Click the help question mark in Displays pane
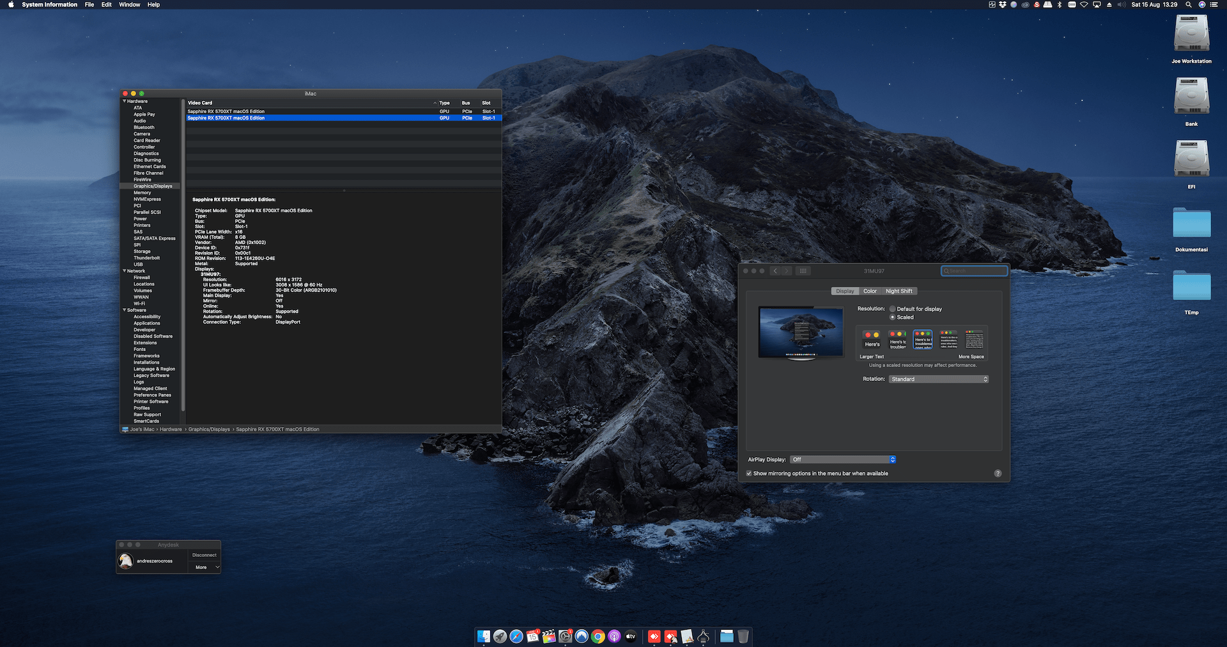 998,473
